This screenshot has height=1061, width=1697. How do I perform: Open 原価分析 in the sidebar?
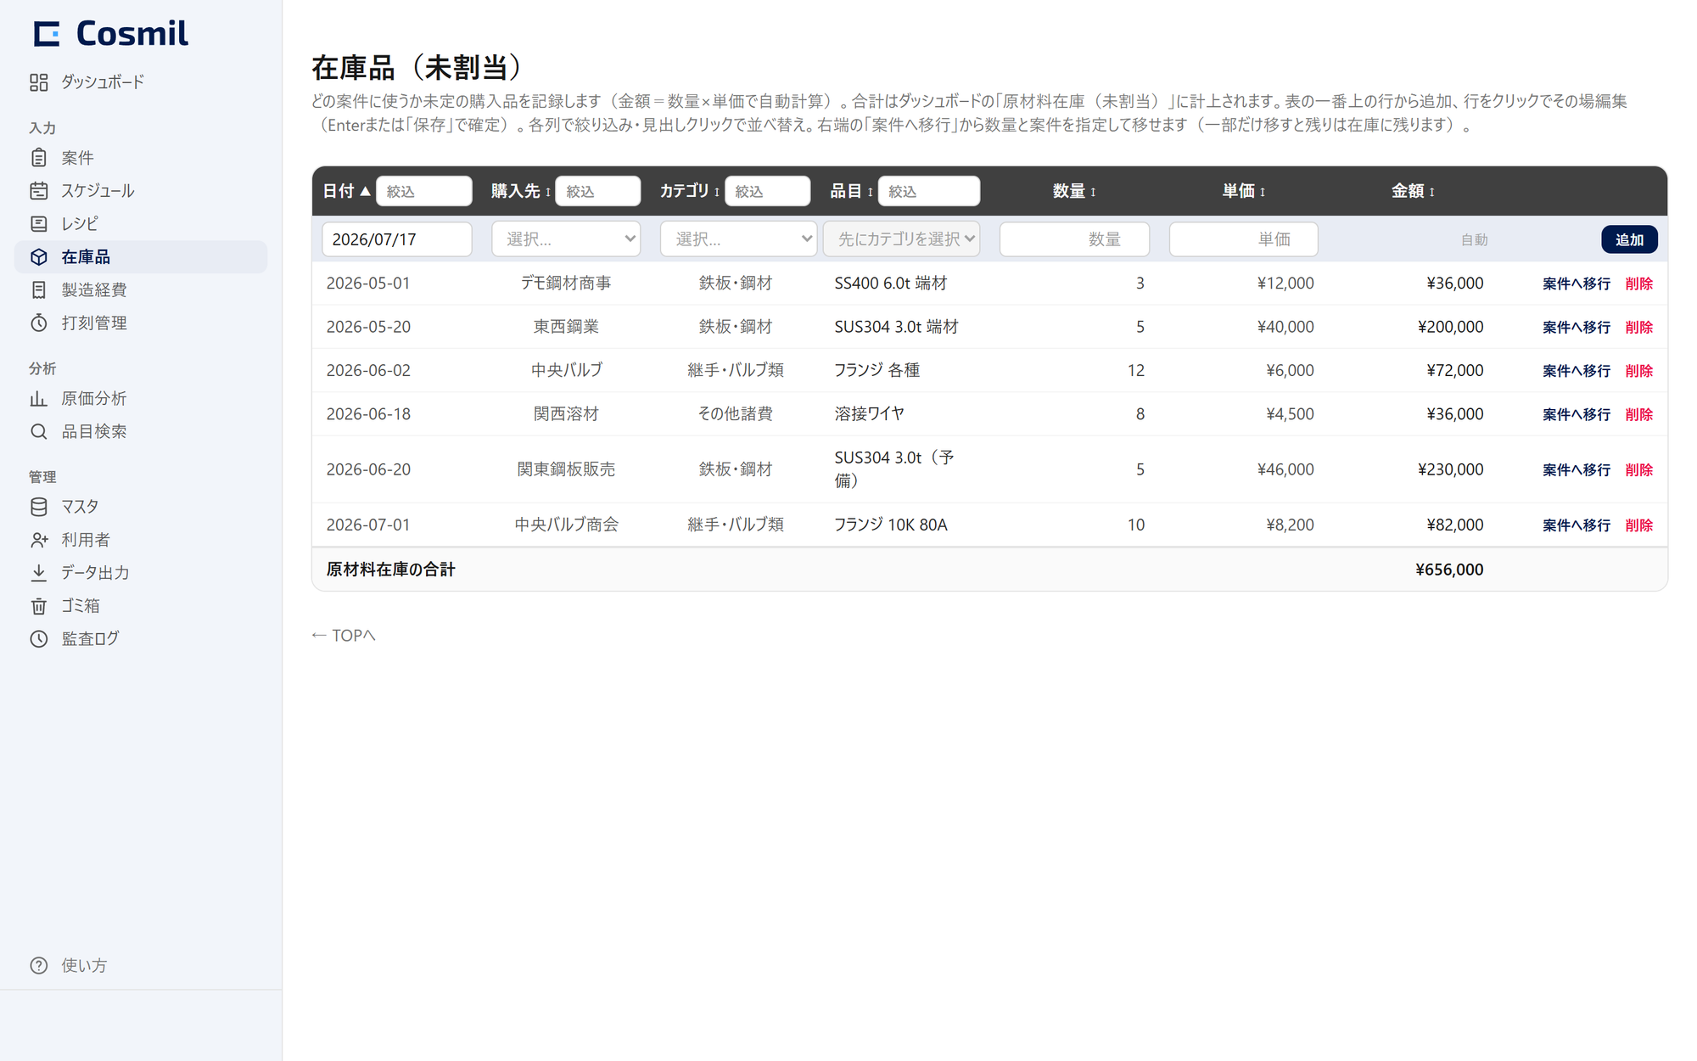[x=141, y=399]
